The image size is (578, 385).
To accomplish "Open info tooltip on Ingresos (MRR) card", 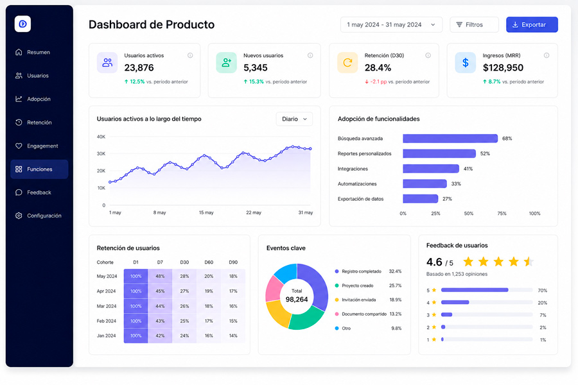I will 547,55.
